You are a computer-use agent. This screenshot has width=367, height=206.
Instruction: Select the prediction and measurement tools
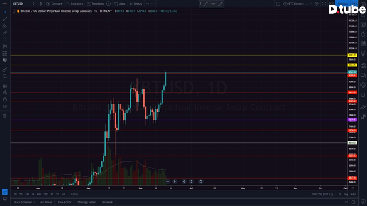pos(5,53)
